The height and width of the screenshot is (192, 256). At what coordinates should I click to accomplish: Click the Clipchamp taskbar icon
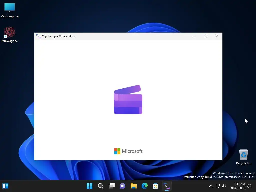(x=167, y=186)
